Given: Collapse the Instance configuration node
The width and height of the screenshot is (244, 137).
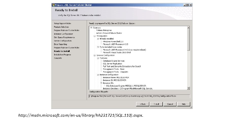Looking at the screenshot, I should click(x=98, y=75).
